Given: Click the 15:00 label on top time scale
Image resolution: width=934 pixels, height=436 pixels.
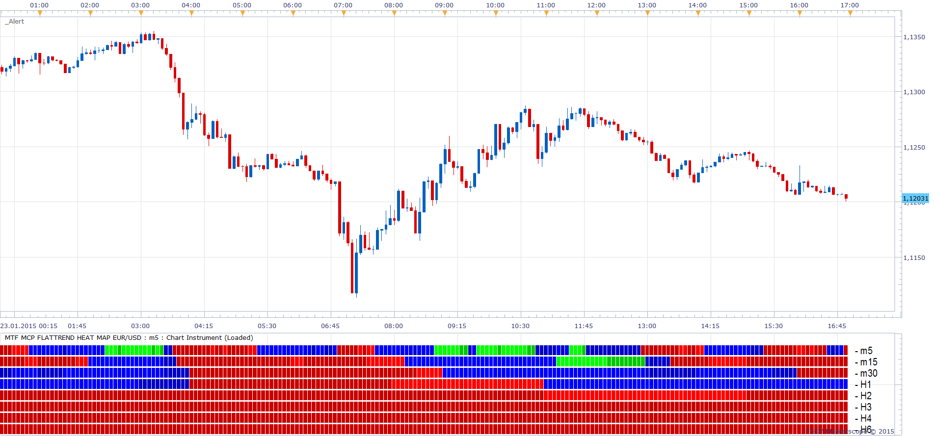Looking at the screenshot, I should [x=748, y=5].
